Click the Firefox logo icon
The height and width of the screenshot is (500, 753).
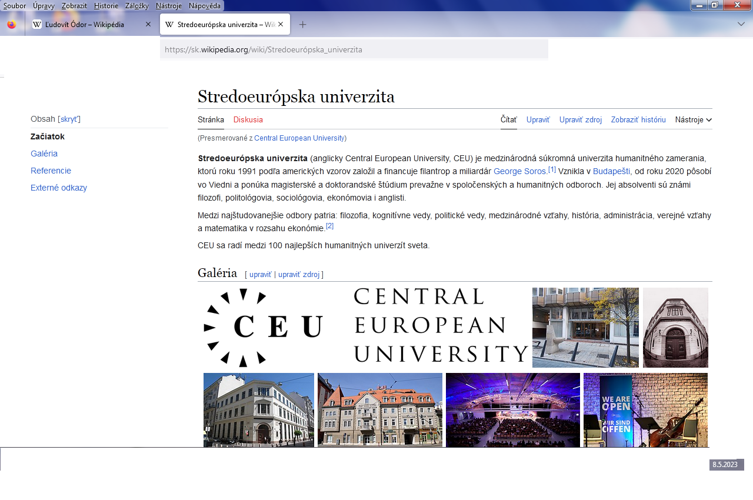pyautogui.click(x=12, y=25)
